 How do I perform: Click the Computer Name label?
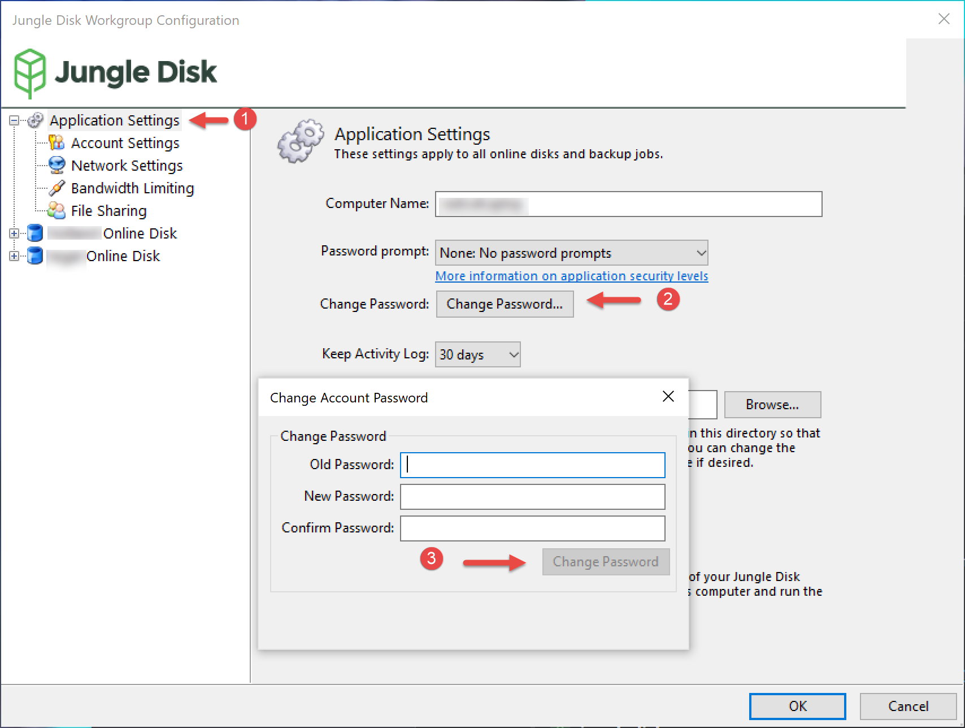coord(377,203)
